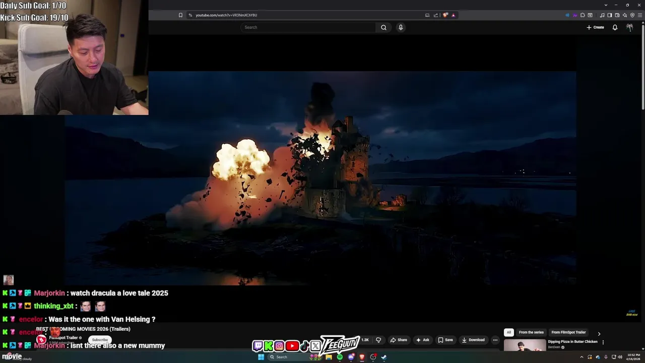Open Spotify from the taskbar

click(x=340, y=357)
